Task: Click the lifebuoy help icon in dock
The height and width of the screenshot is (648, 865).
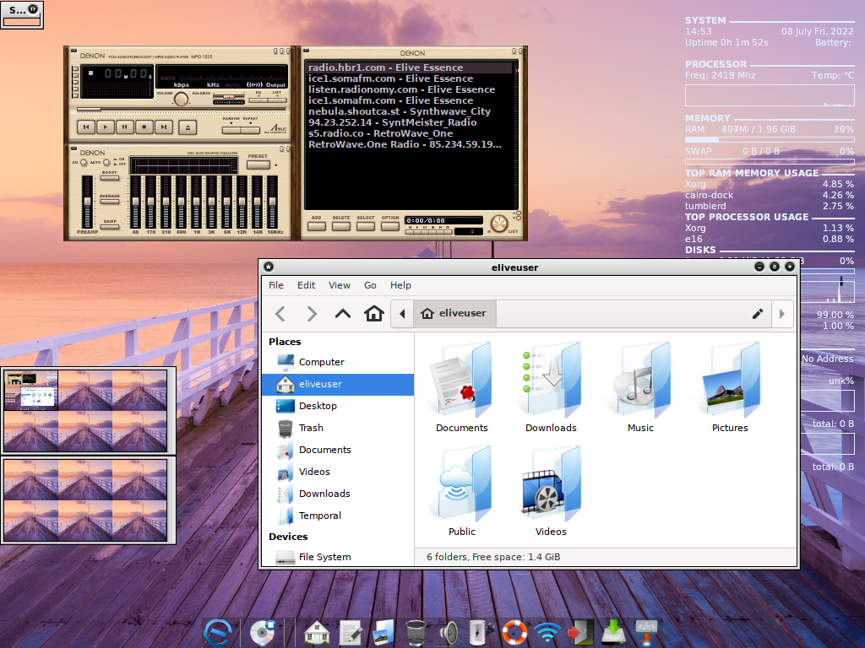Action: (x=514, y=633)
